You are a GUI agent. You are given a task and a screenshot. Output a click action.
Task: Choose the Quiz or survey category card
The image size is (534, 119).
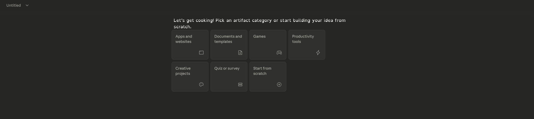[229, 77]
